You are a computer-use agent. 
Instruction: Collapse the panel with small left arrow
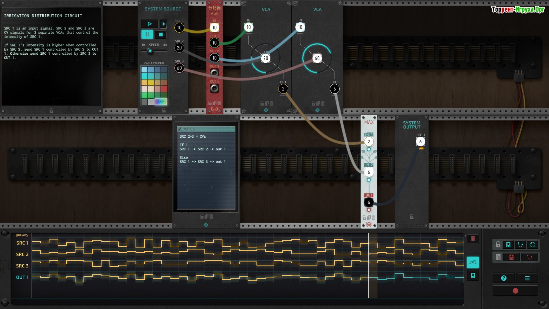(x=465, y=236)
